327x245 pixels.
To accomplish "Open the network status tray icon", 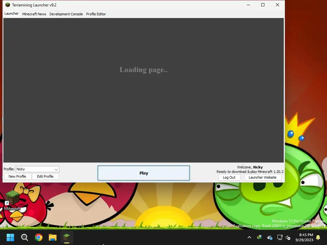I will coord(280,237).
